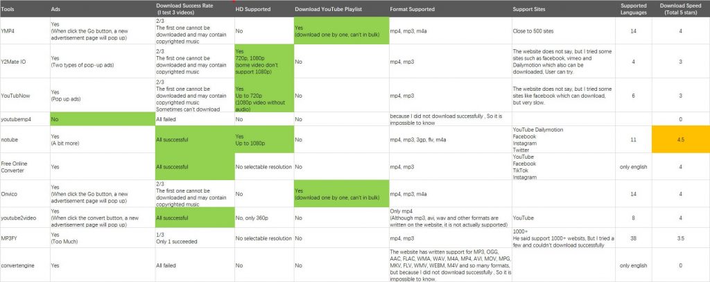Image resolution: width=710 pixels, height=282 pixels.
Task: Select the 'Format Supported' column header
Action: pyautogui.click(x=450, y=9)
